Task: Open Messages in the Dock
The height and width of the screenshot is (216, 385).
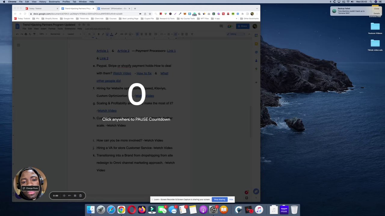Action: [x=172, y=209]
